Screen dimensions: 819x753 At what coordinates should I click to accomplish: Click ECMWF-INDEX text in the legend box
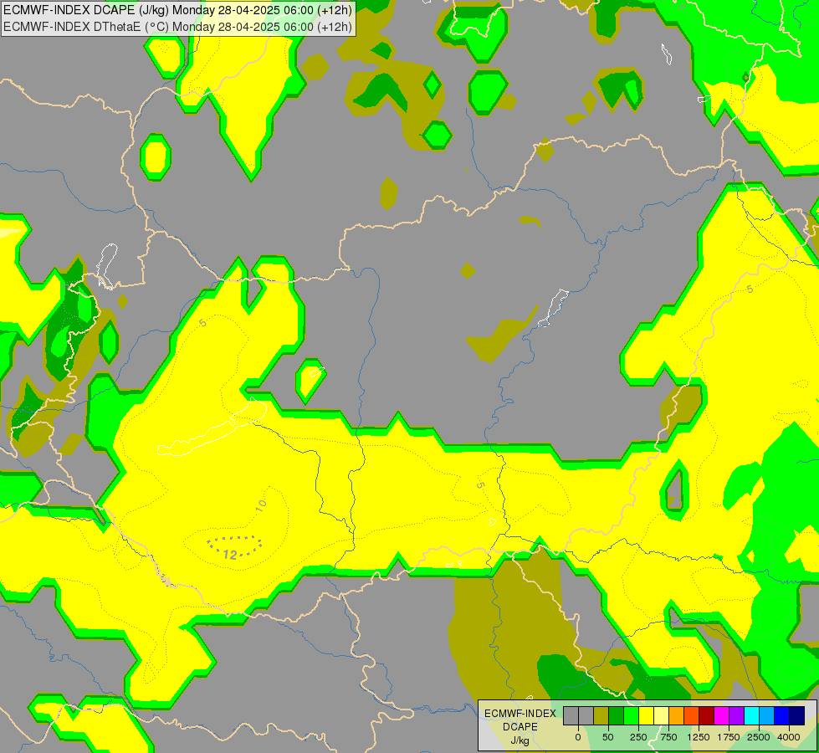point(520,714)
